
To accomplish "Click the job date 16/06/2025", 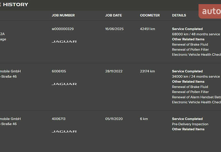I will (x=114, y=29).
